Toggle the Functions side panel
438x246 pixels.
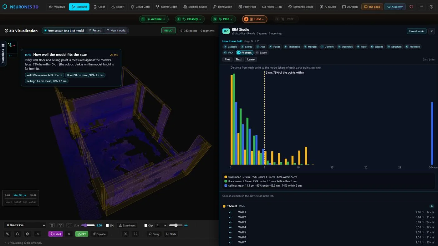point(3,53)
